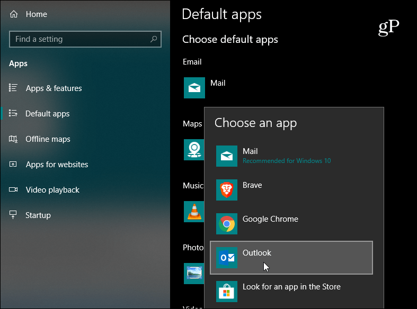
Task: Click the Video playback camera icon
Action: coord(13,189)
